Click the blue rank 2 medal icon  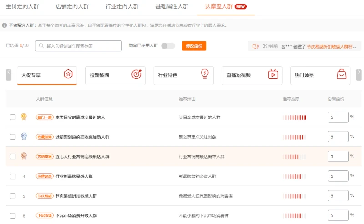click(x=24, y=136)
